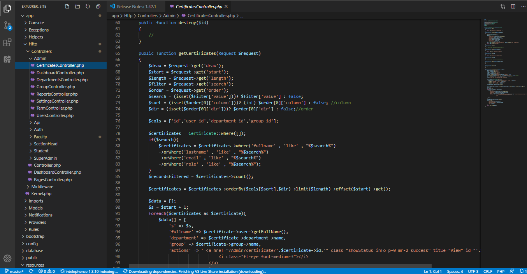Viewport: 527px width, 274px height.
Task: Open Changes compare icon in editor toolbar
Action: click(503, 7)
